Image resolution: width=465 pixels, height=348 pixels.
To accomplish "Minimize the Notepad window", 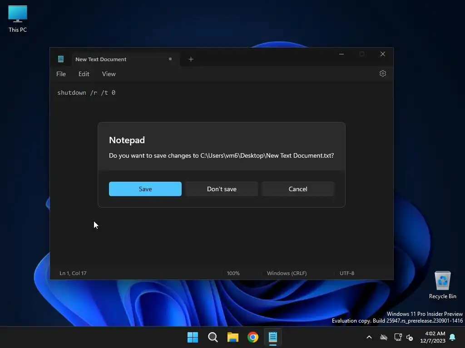I will click(x=341, y=54).
